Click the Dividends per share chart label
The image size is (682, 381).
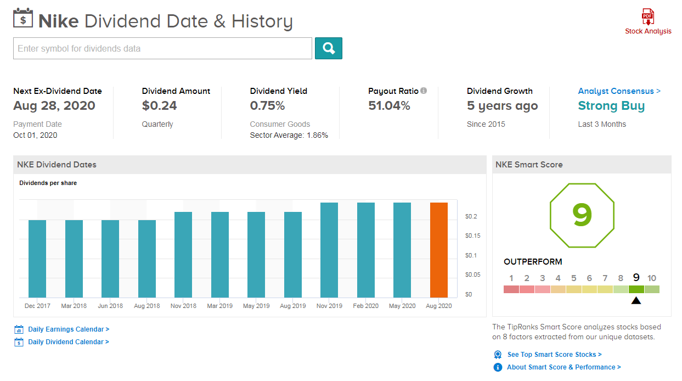pyautogui.click(x=48, y=183)
